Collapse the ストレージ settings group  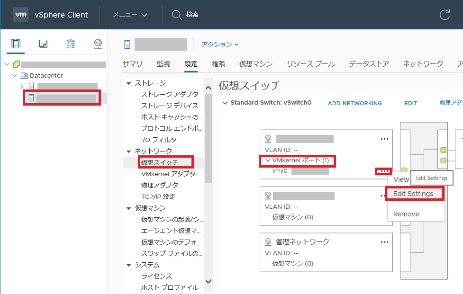click(128, 83)
